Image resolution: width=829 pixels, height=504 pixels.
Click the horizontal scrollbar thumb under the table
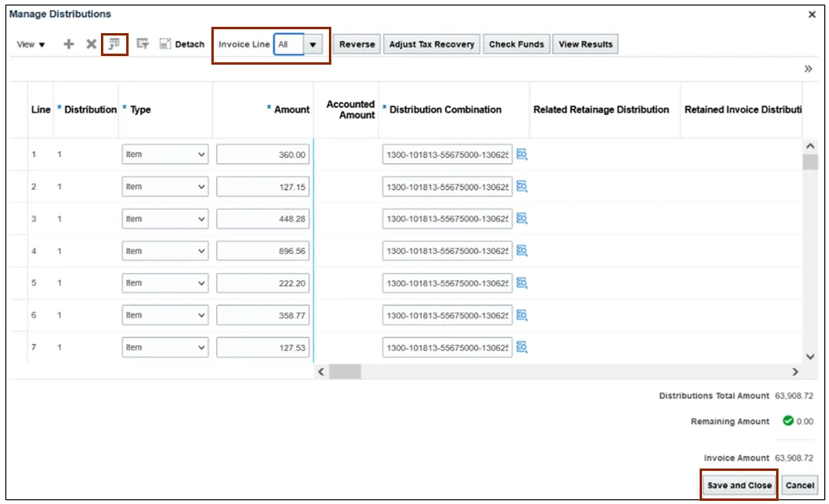(345, 371)
